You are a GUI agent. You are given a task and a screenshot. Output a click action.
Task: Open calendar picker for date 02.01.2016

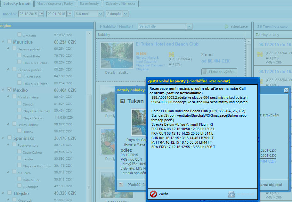[69, 14]
